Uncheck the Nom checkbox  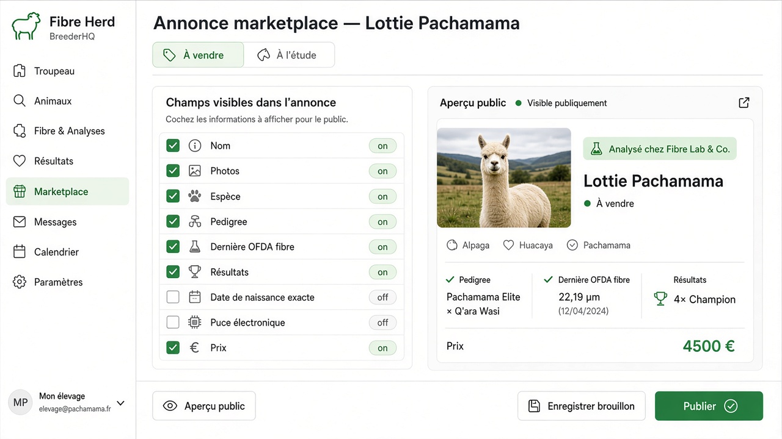click(173, 146)
